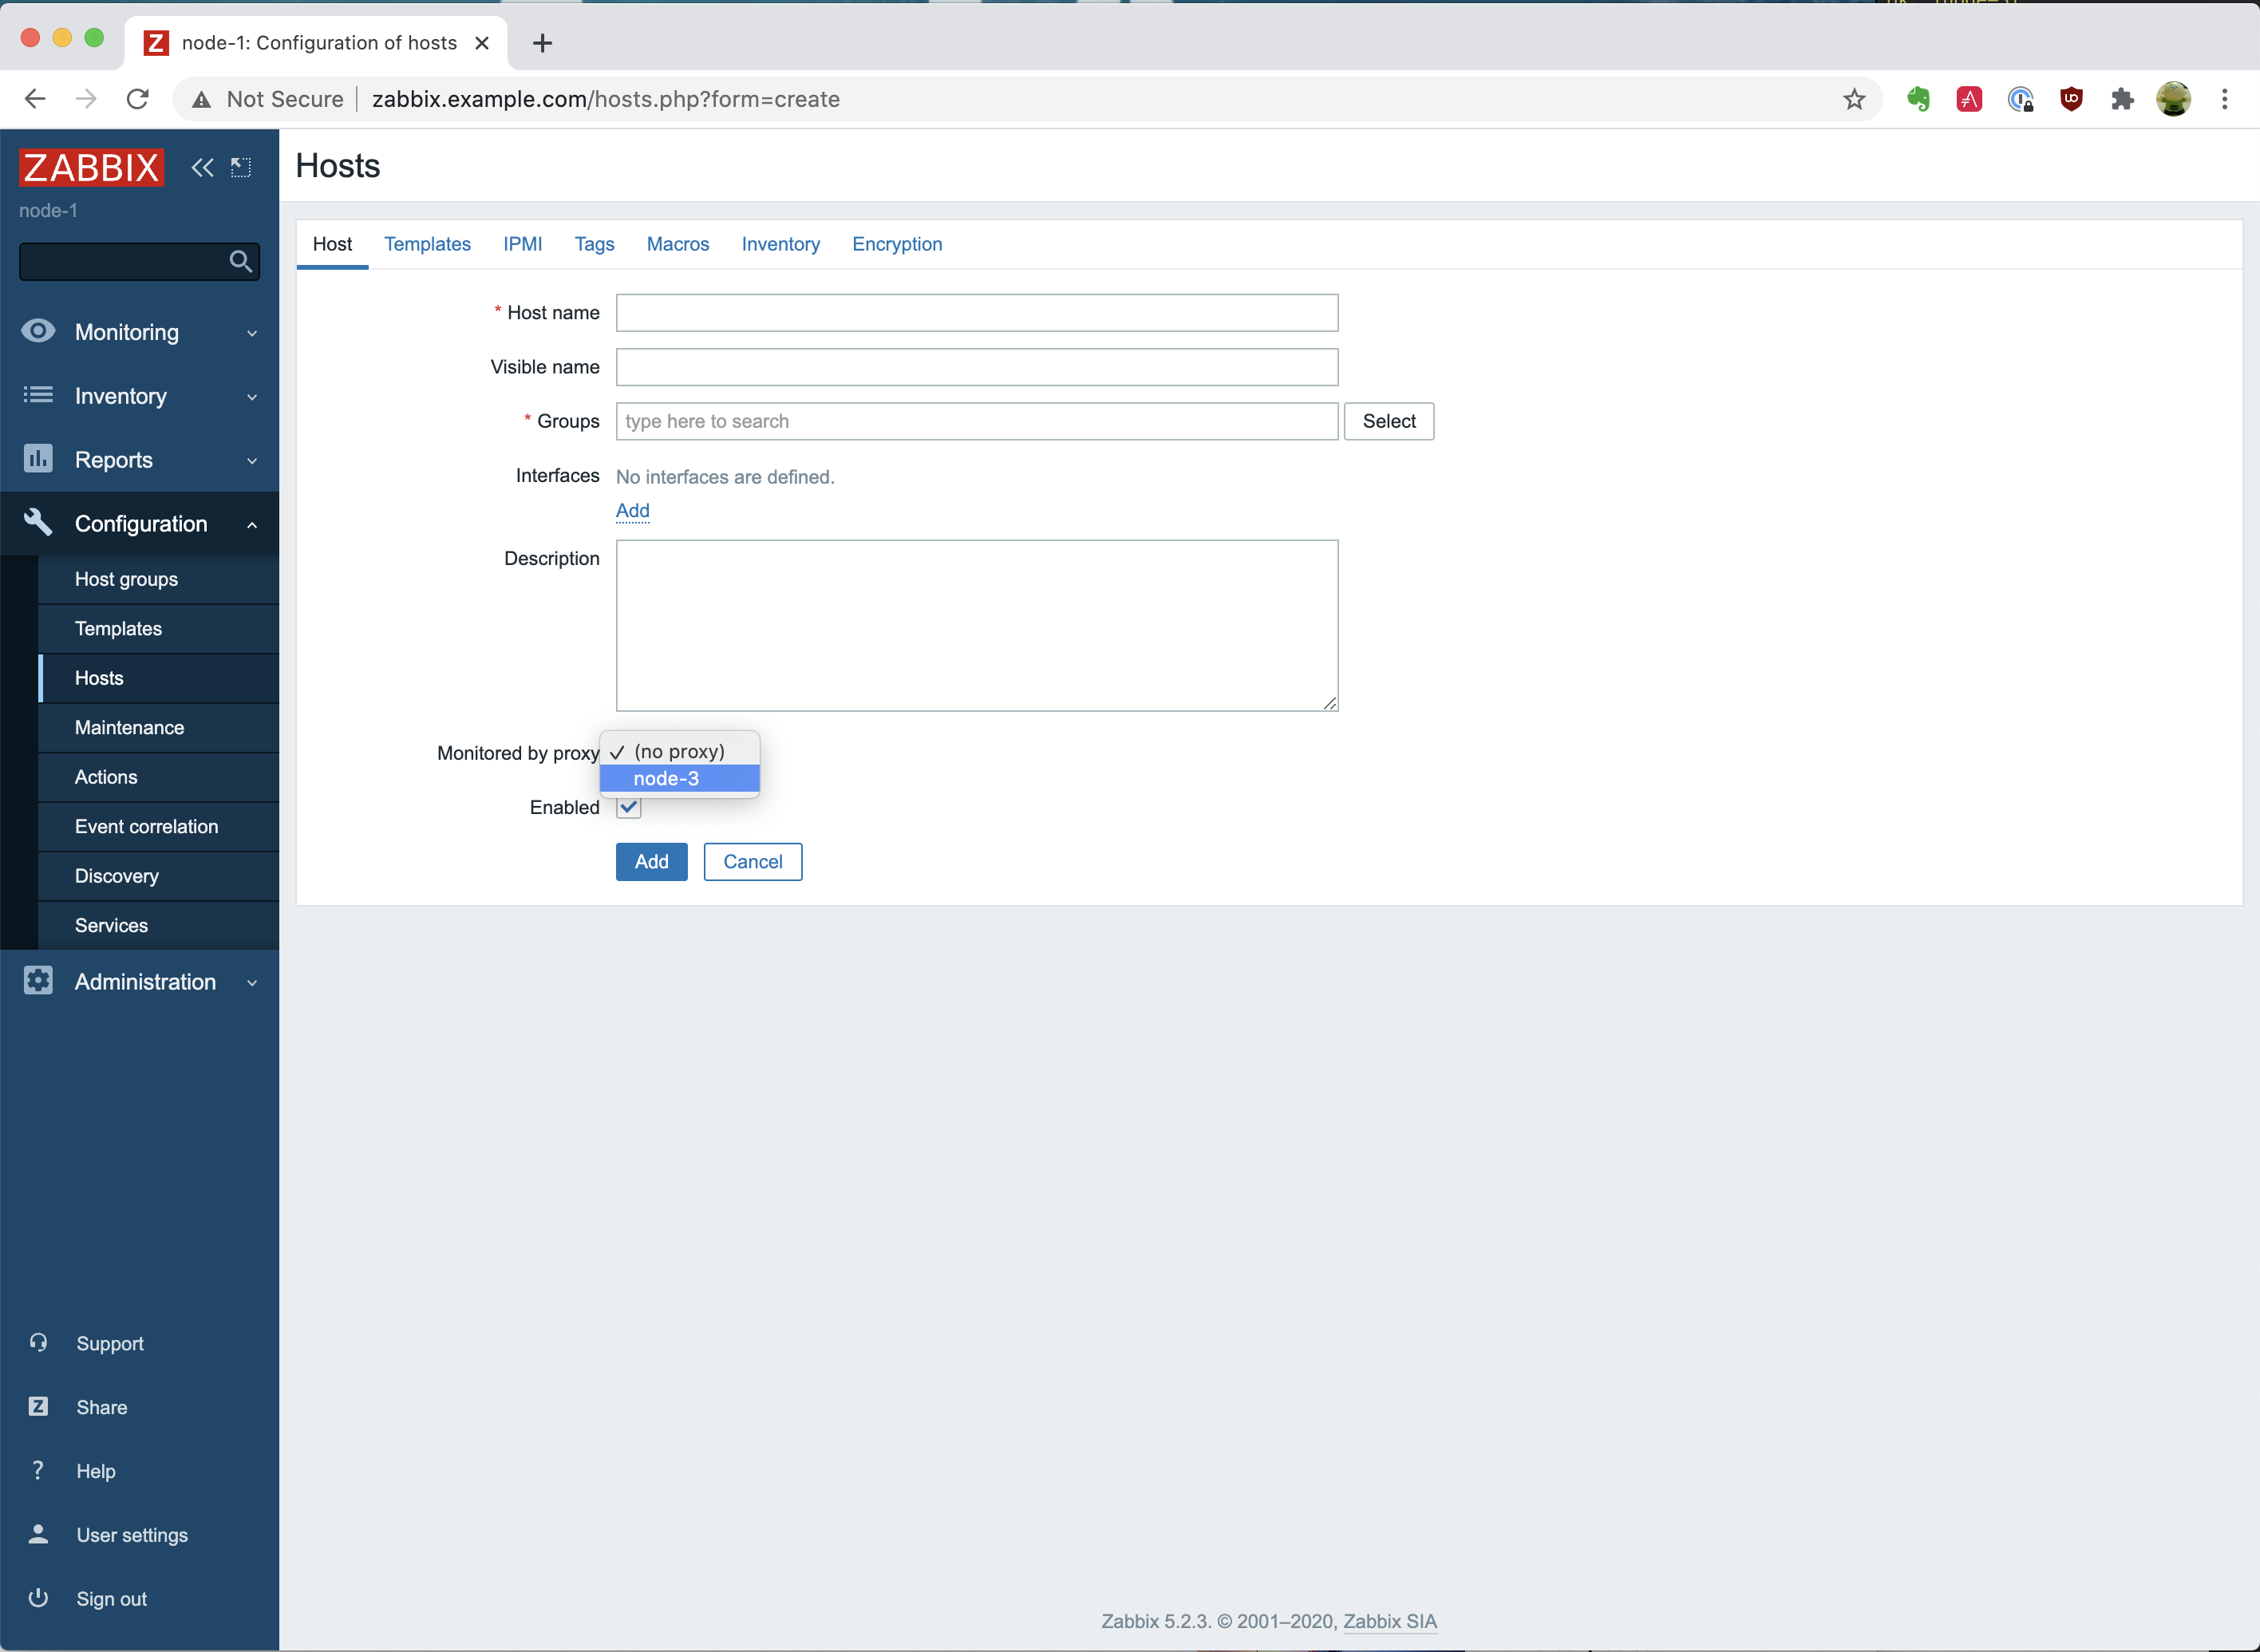Bookmark this page with the star icon
Viewport: 2260px width, 1652px height.
tap(1854, 99)
